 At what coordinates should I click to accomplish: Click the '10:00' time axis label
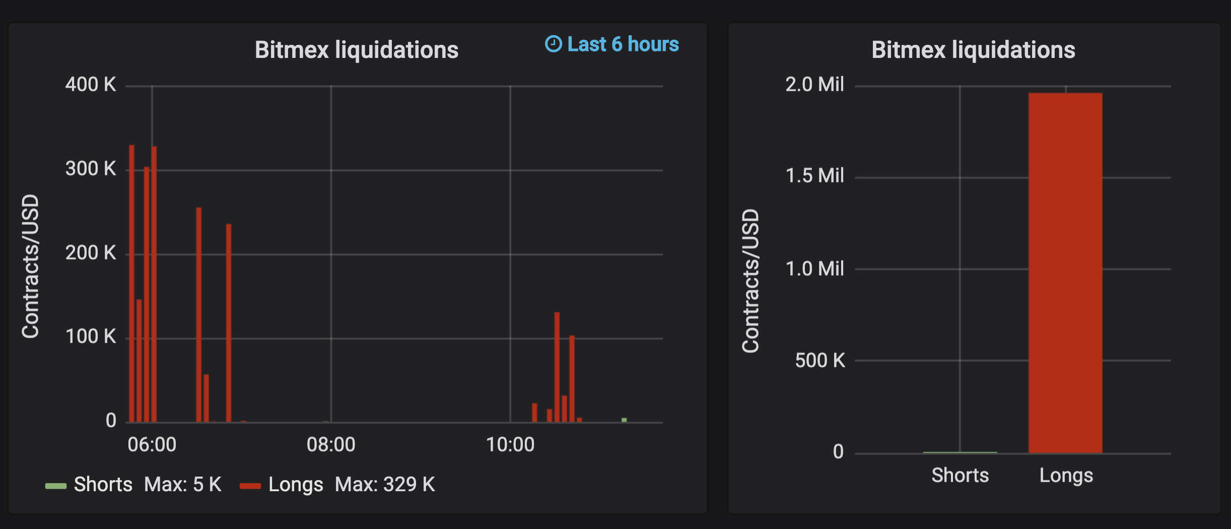(510, 444)
